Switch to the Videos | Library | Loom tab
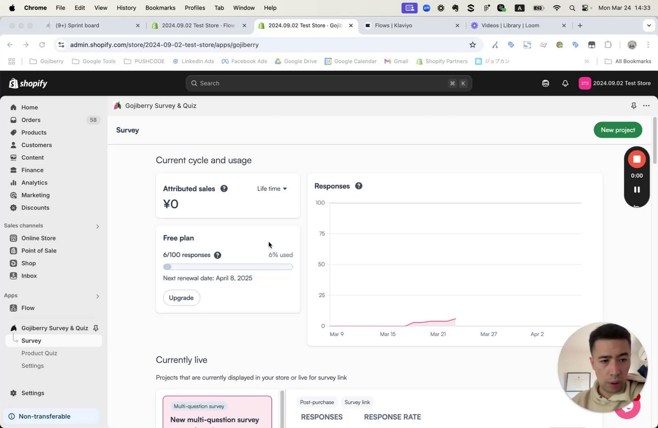Screen dimensions: 658x428 (x=518, y=25)
